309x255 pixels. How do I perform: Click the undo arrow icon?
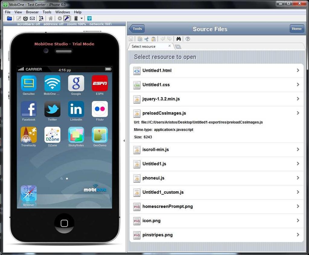pos(163,39)
